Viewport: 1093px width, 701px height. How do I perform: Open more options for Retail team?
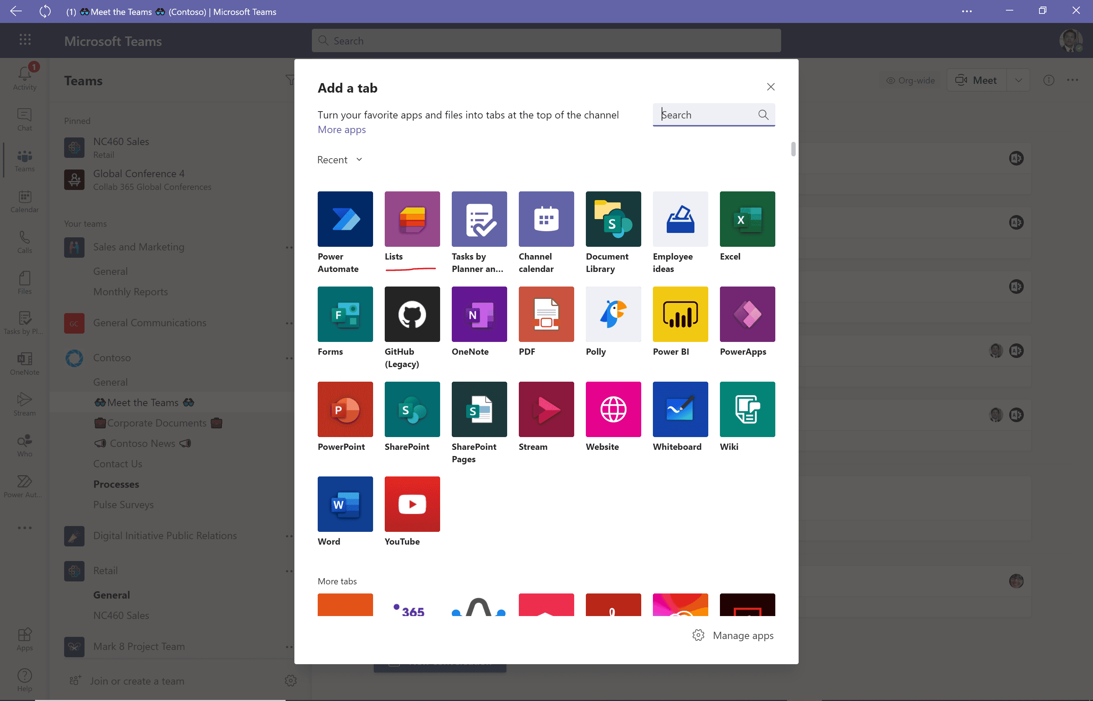click(x=289, y=571)
